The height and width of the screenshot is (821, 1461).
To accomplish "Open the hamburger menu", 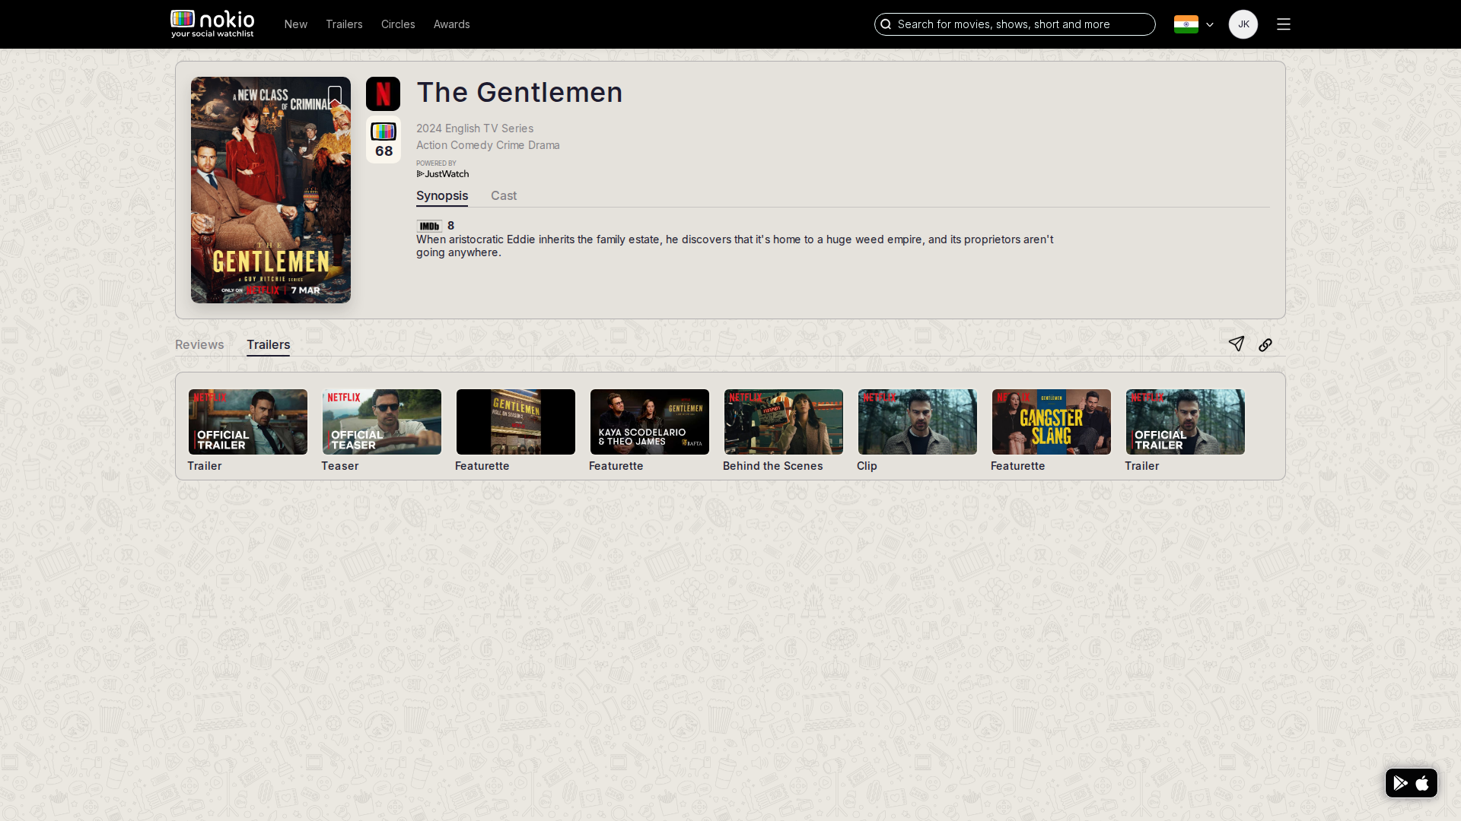I will [1284, 24].
